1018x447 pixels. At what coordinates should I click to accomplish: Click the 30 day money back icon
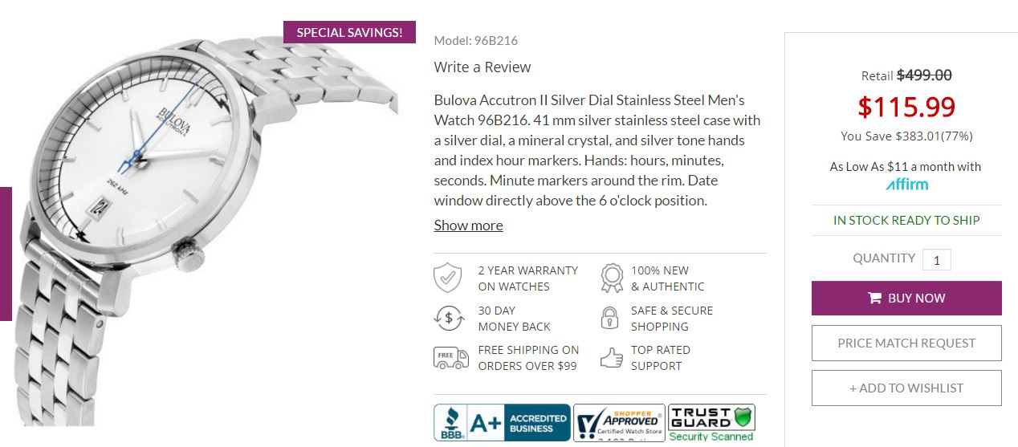point(449,318)
